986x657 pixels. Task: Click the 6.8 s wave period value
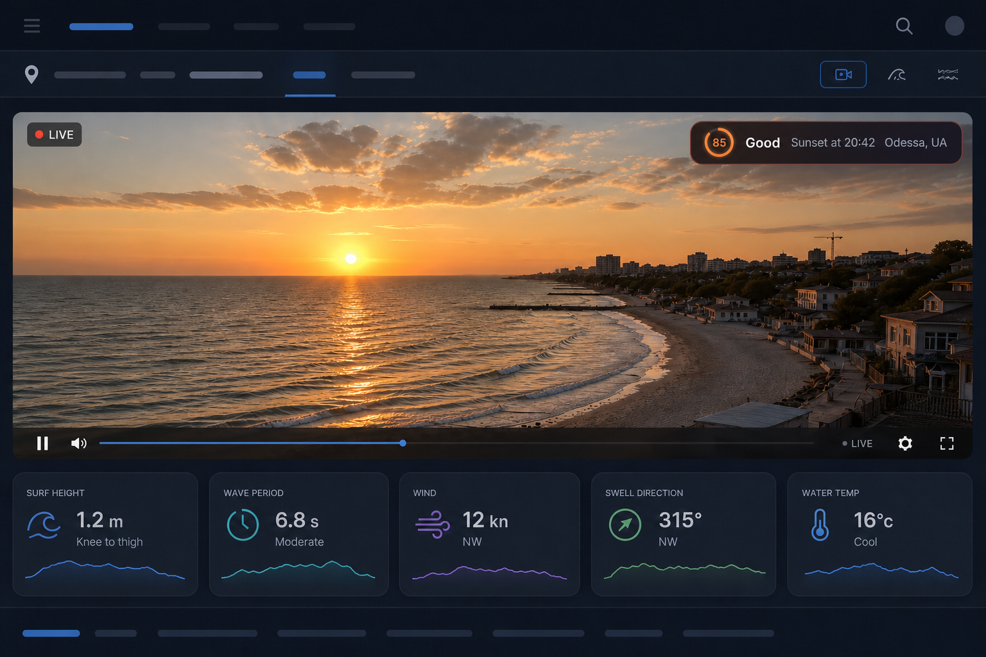[x=297, y=520]
